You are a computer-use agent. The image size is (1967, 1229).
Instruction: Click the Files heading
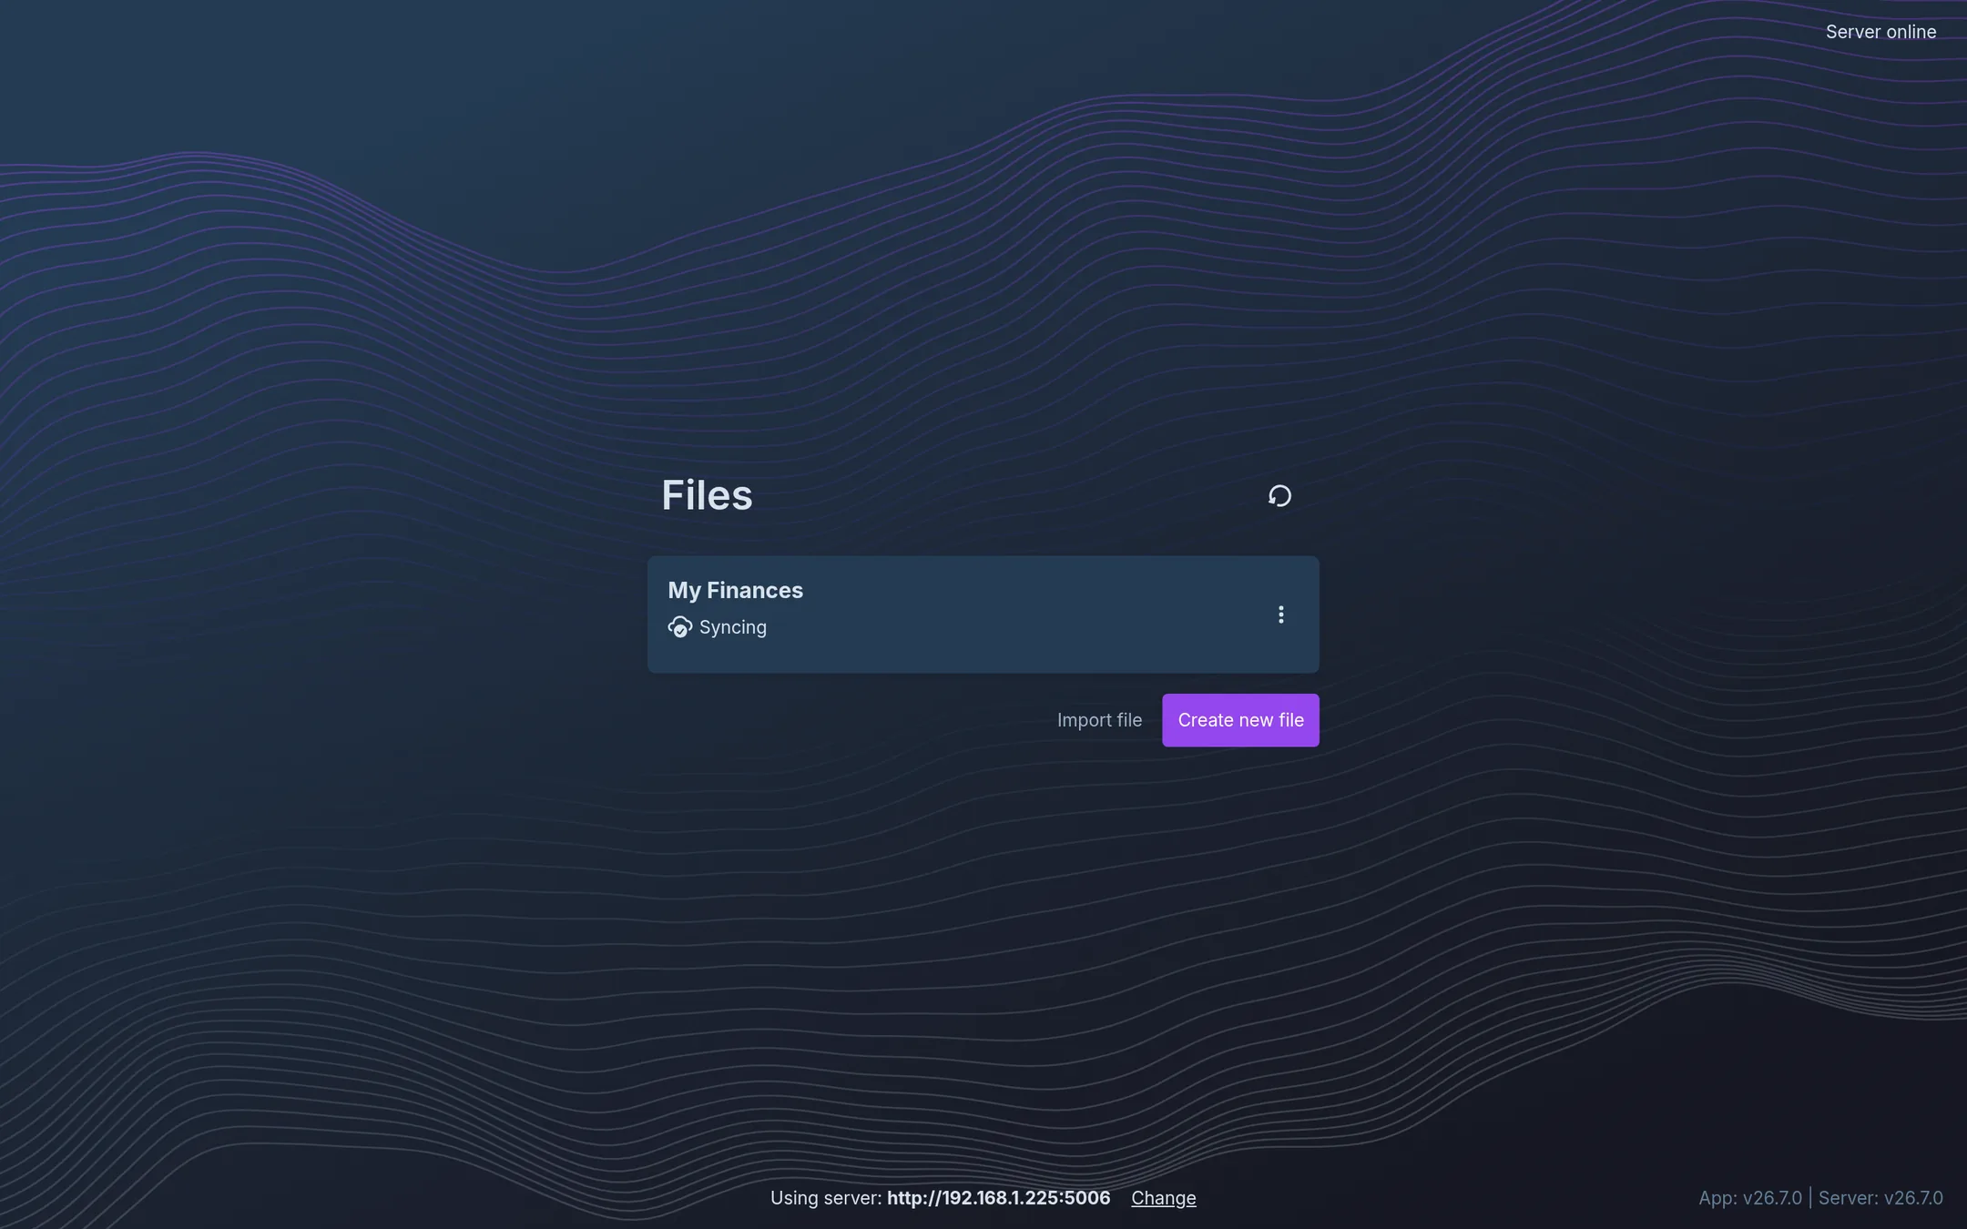click(707, 495)
